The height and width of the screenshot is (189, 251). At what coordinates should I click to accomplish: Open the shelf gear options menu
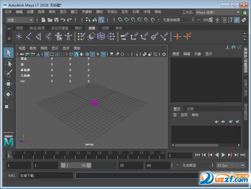(x=9, y=38)
